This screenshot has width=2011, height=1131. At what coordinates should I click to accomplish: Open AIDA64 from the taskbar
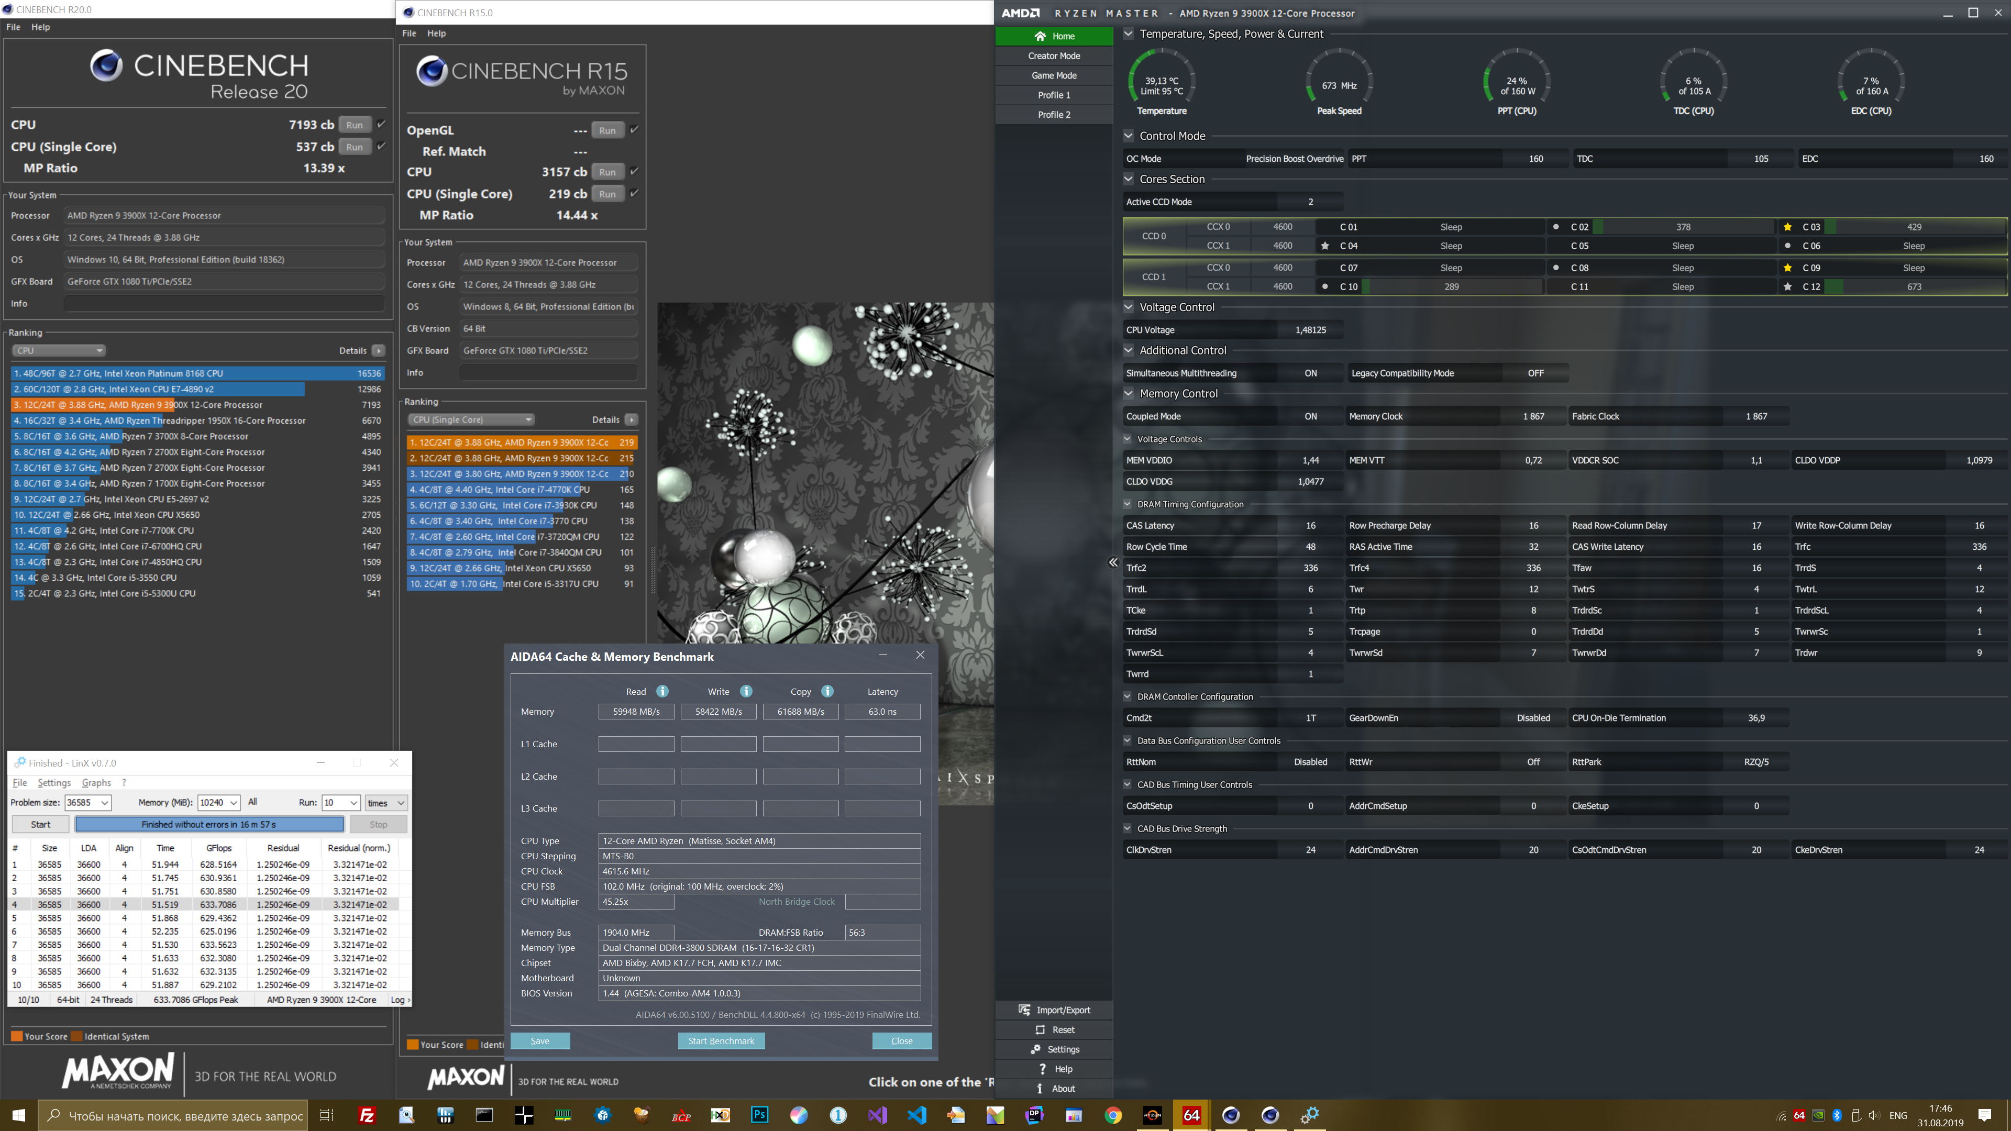[x=1191, y=1115]
